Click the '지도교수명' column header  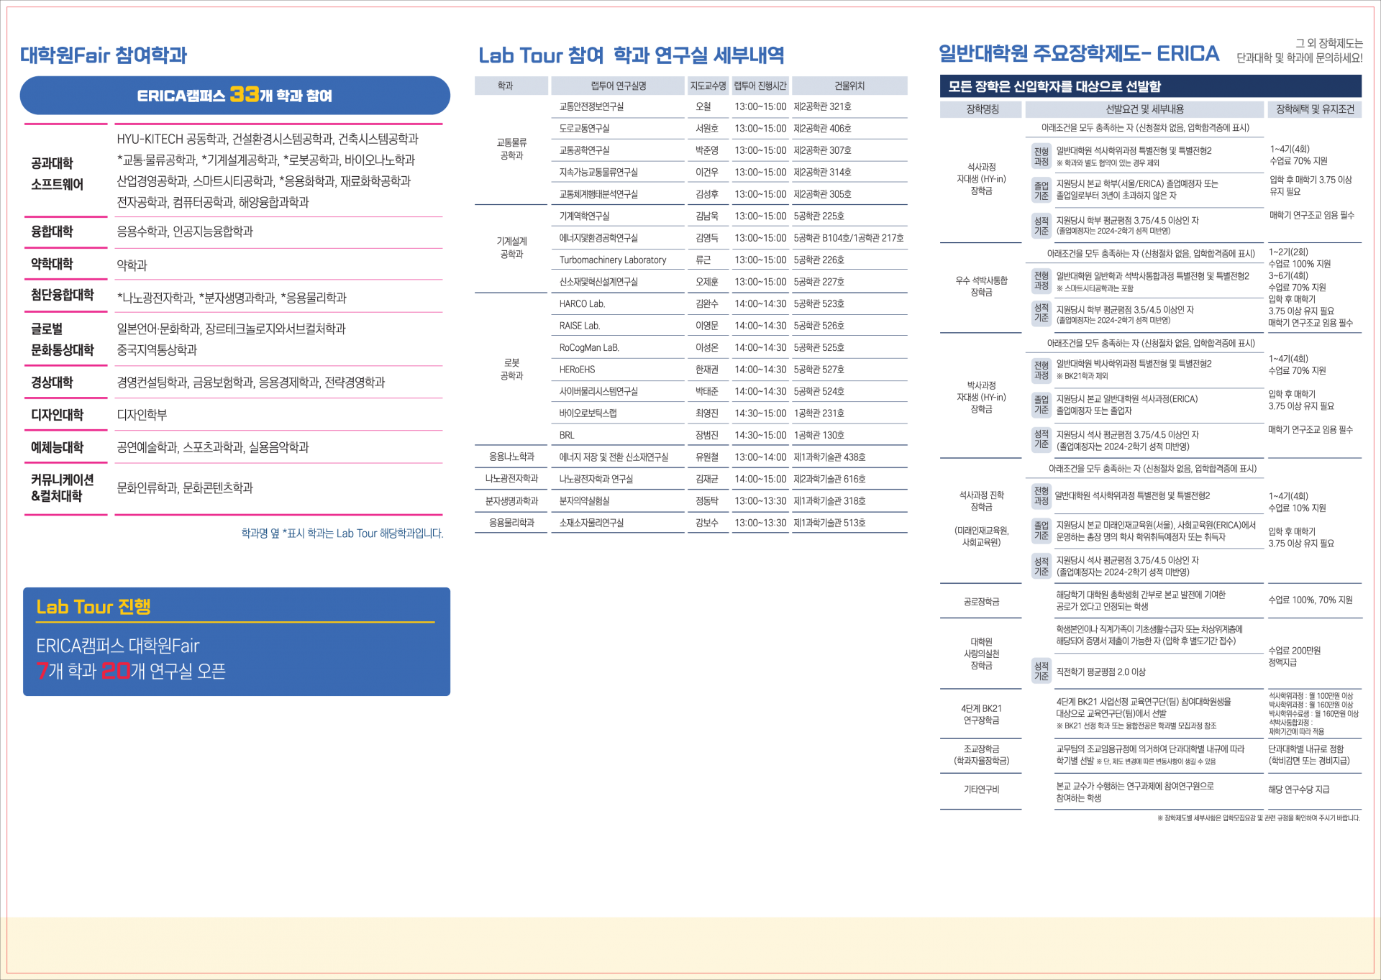(708, 86)
